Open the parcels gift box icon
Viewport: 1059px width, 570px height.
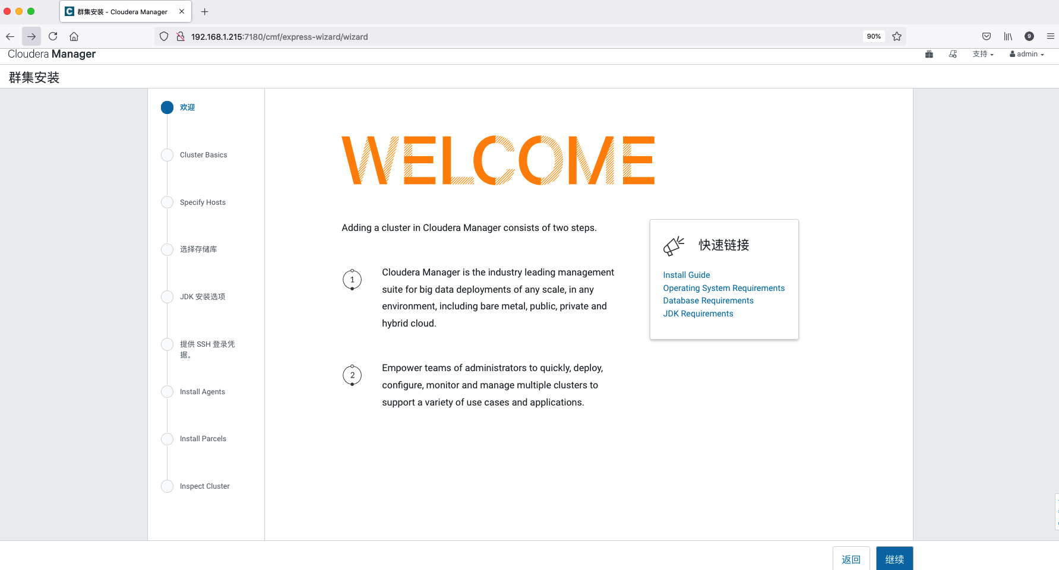coord(929,54)
